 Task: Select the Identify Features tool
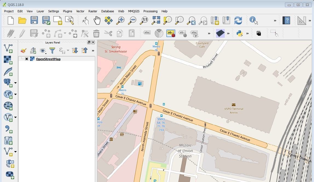tap(253, 20)
